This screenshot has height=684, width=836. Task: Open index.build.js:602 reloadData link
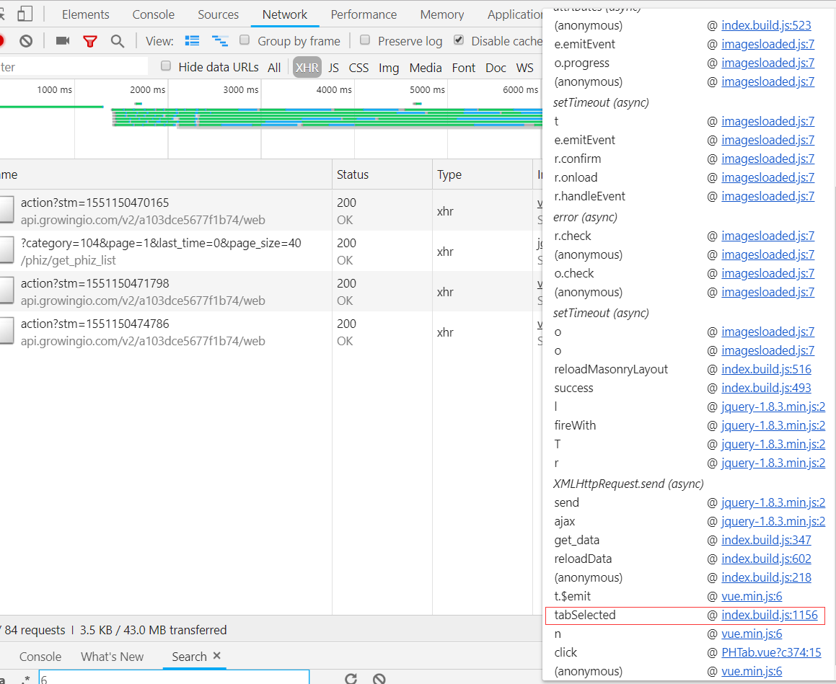point(766,559)
